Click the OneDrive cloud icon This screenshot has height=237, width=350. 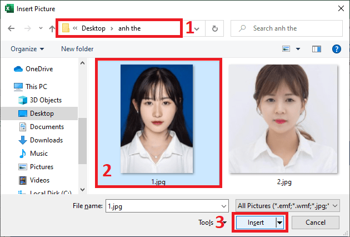click(x=18, y=69)
